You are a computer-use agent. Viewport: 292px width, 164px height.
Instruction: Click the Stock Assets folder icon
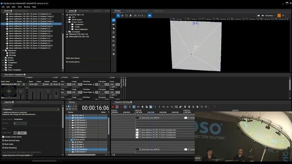[70, 20]
